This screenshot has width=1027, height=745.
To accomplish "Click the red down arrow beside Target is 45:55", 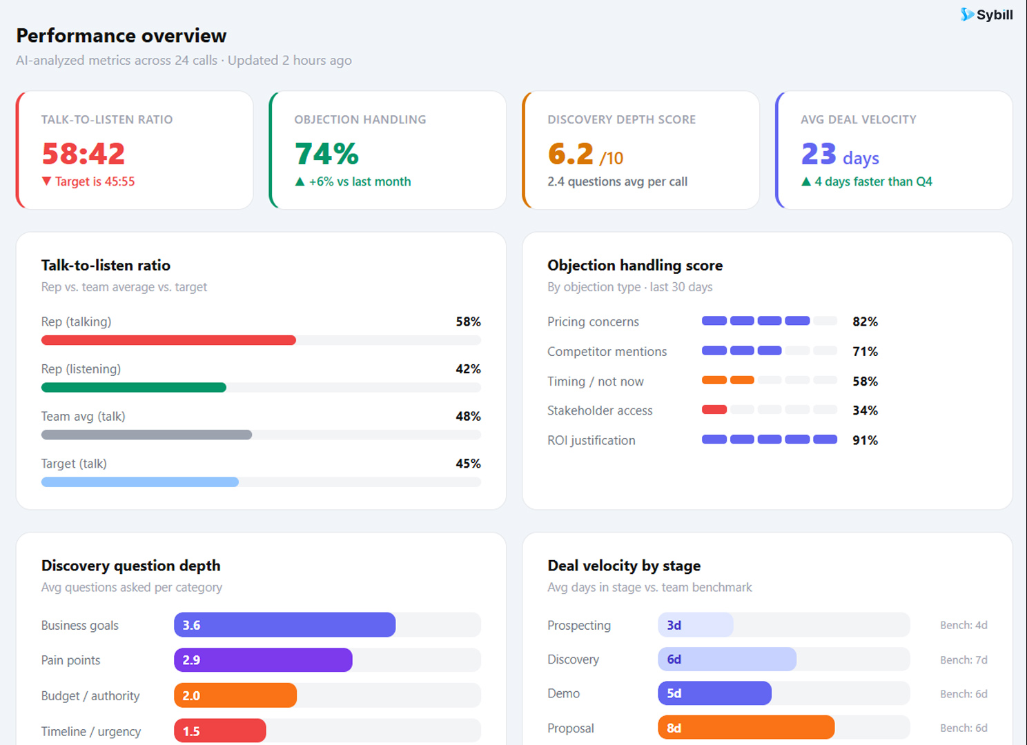I will point(46,181).
